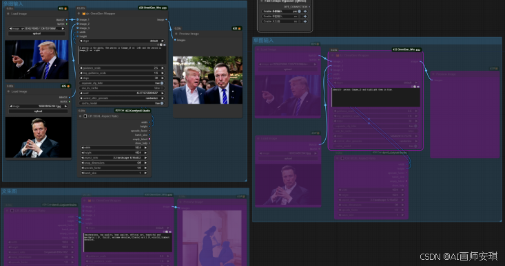Toggle separate_cfg_infer switch in OmniGen Wrapper

pos(162,83)
